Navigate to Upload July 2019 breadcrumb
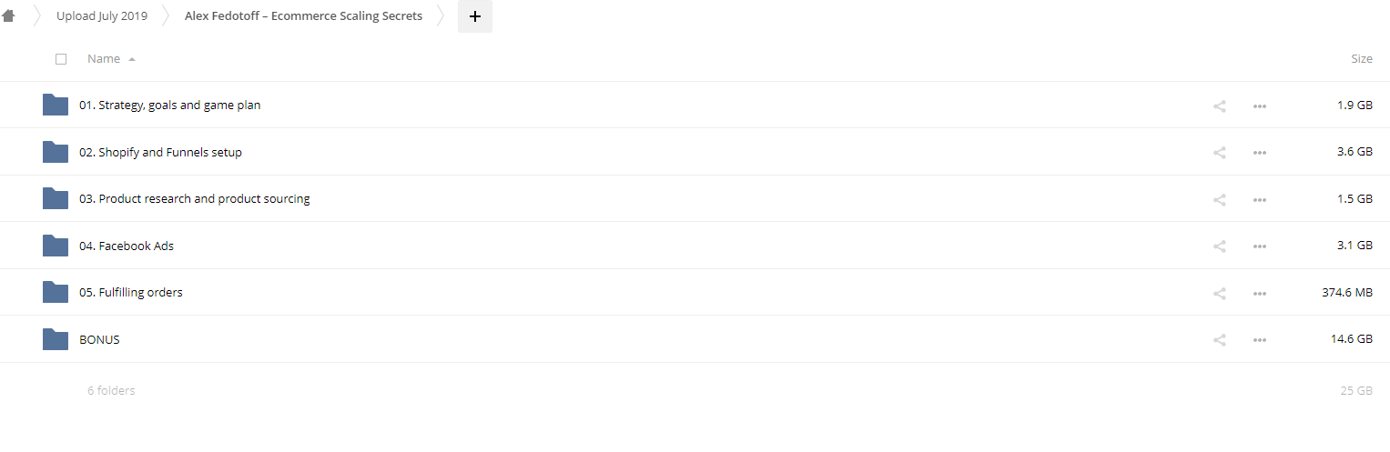1390x452 pixels. pyautogui.click(x=102, y=16)
